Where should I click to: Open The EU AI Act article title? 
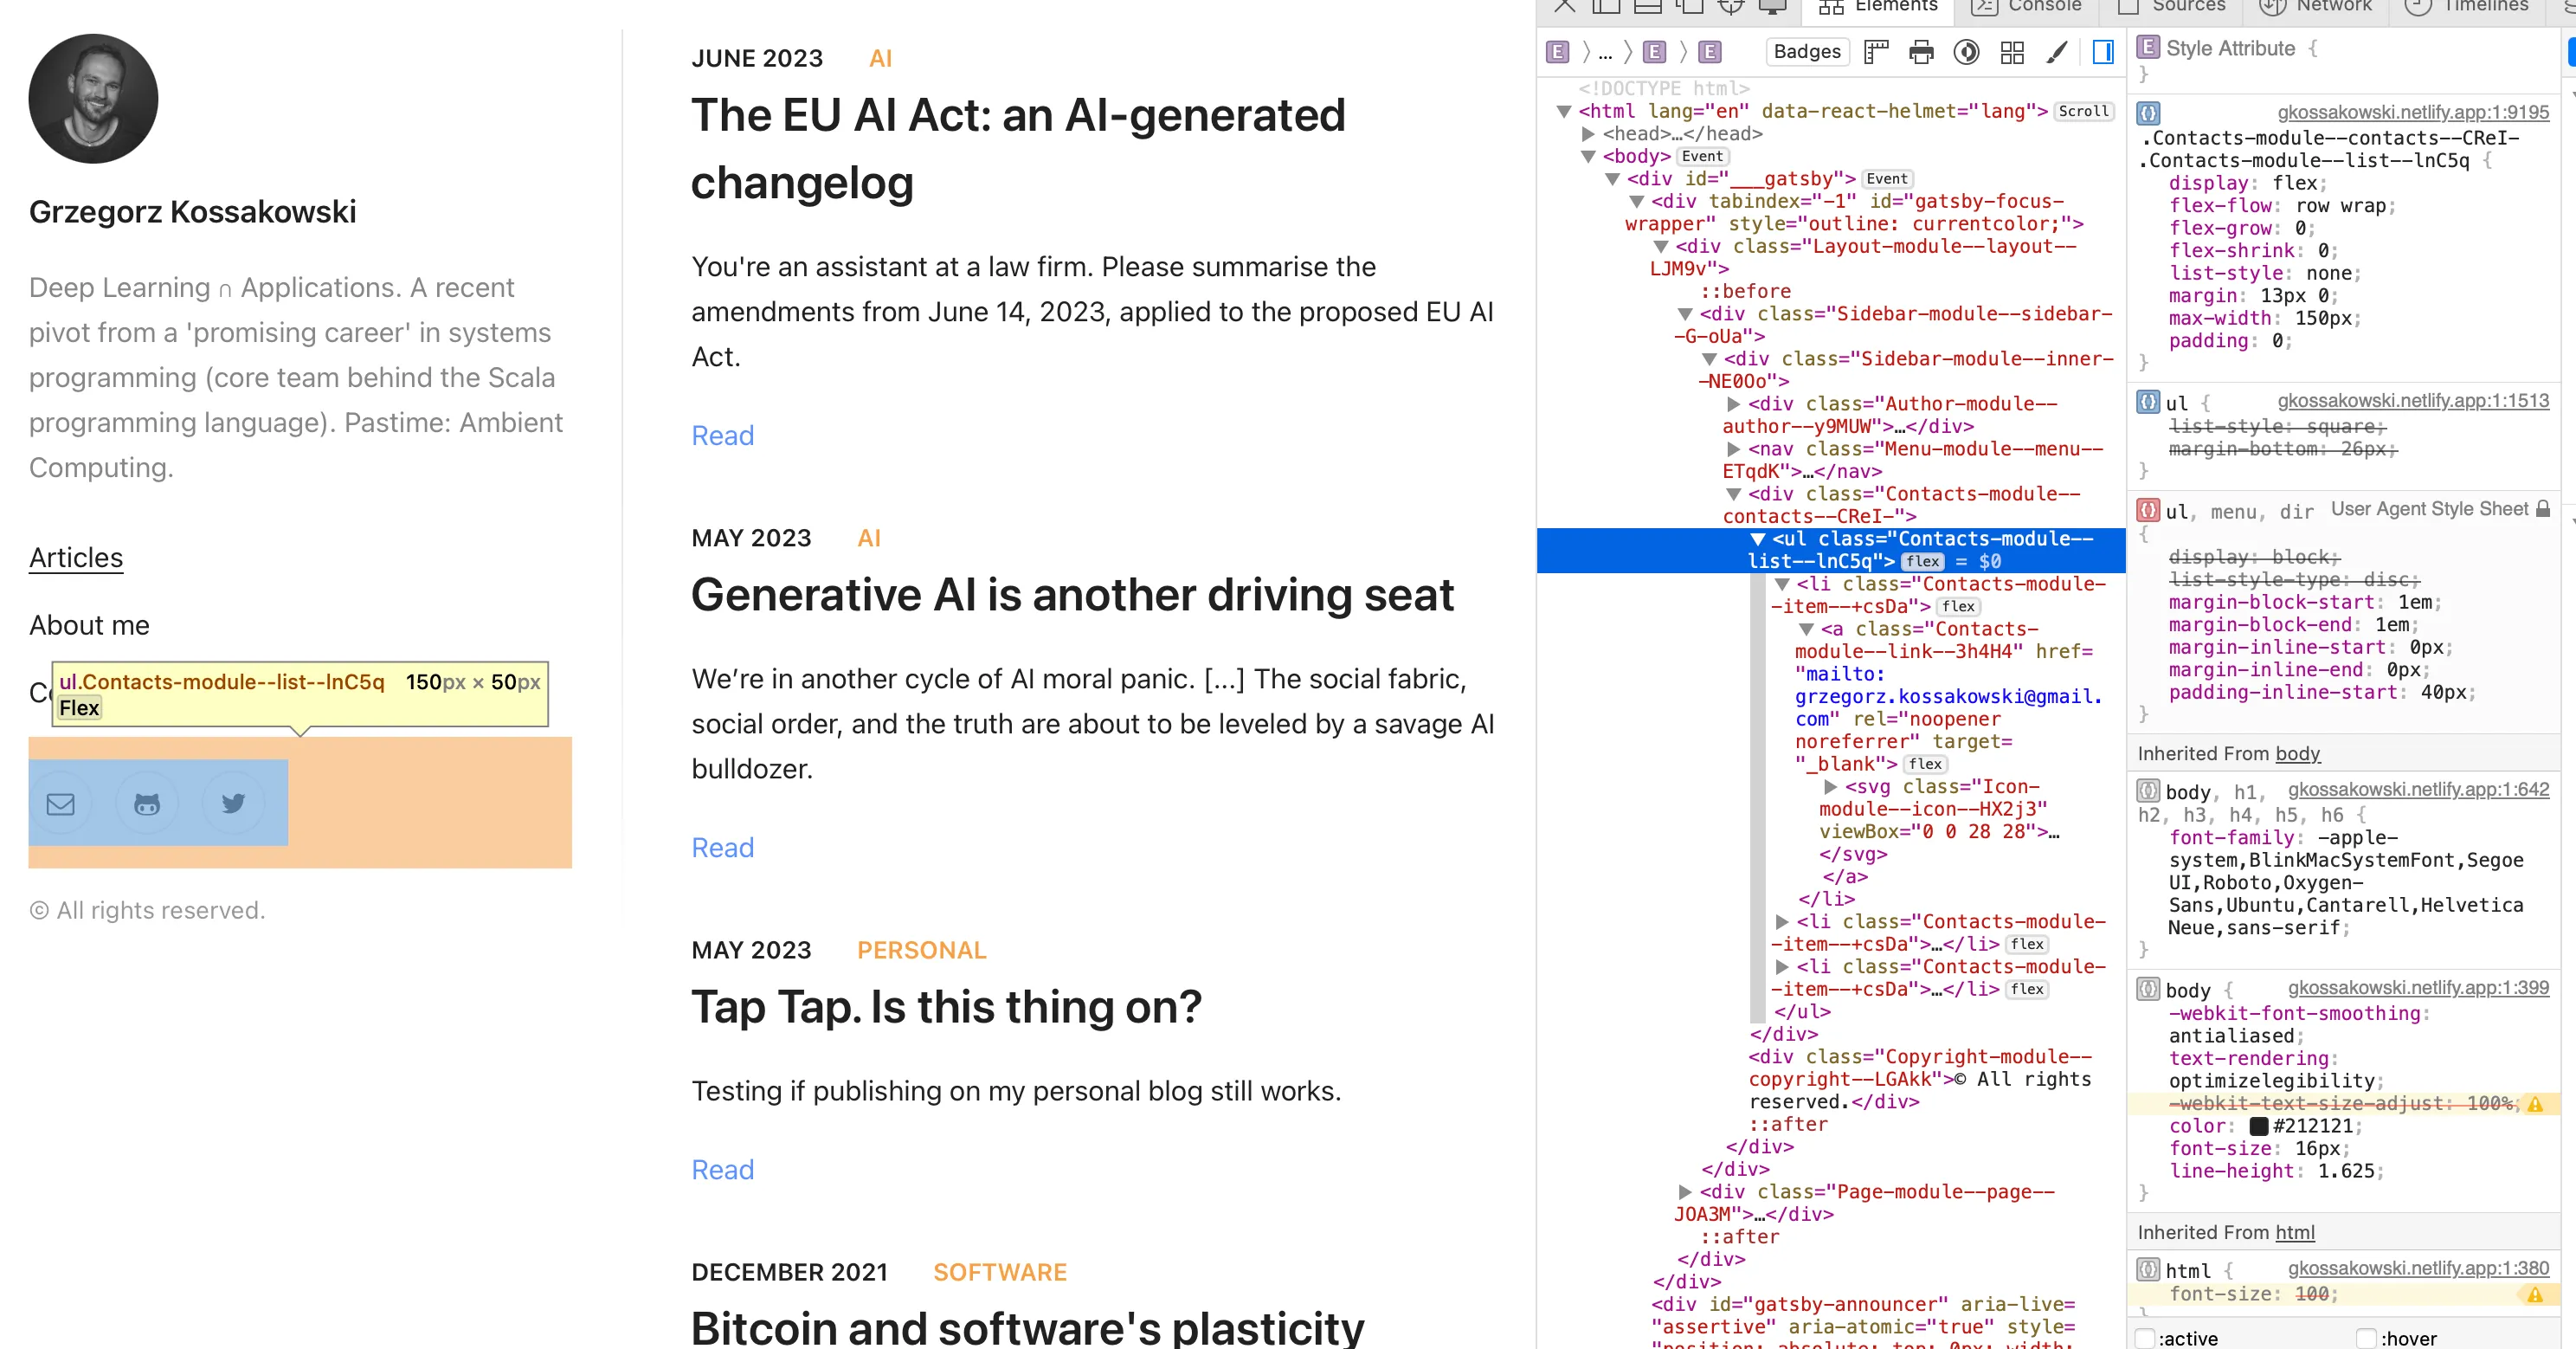click(x=1018, y=149)
